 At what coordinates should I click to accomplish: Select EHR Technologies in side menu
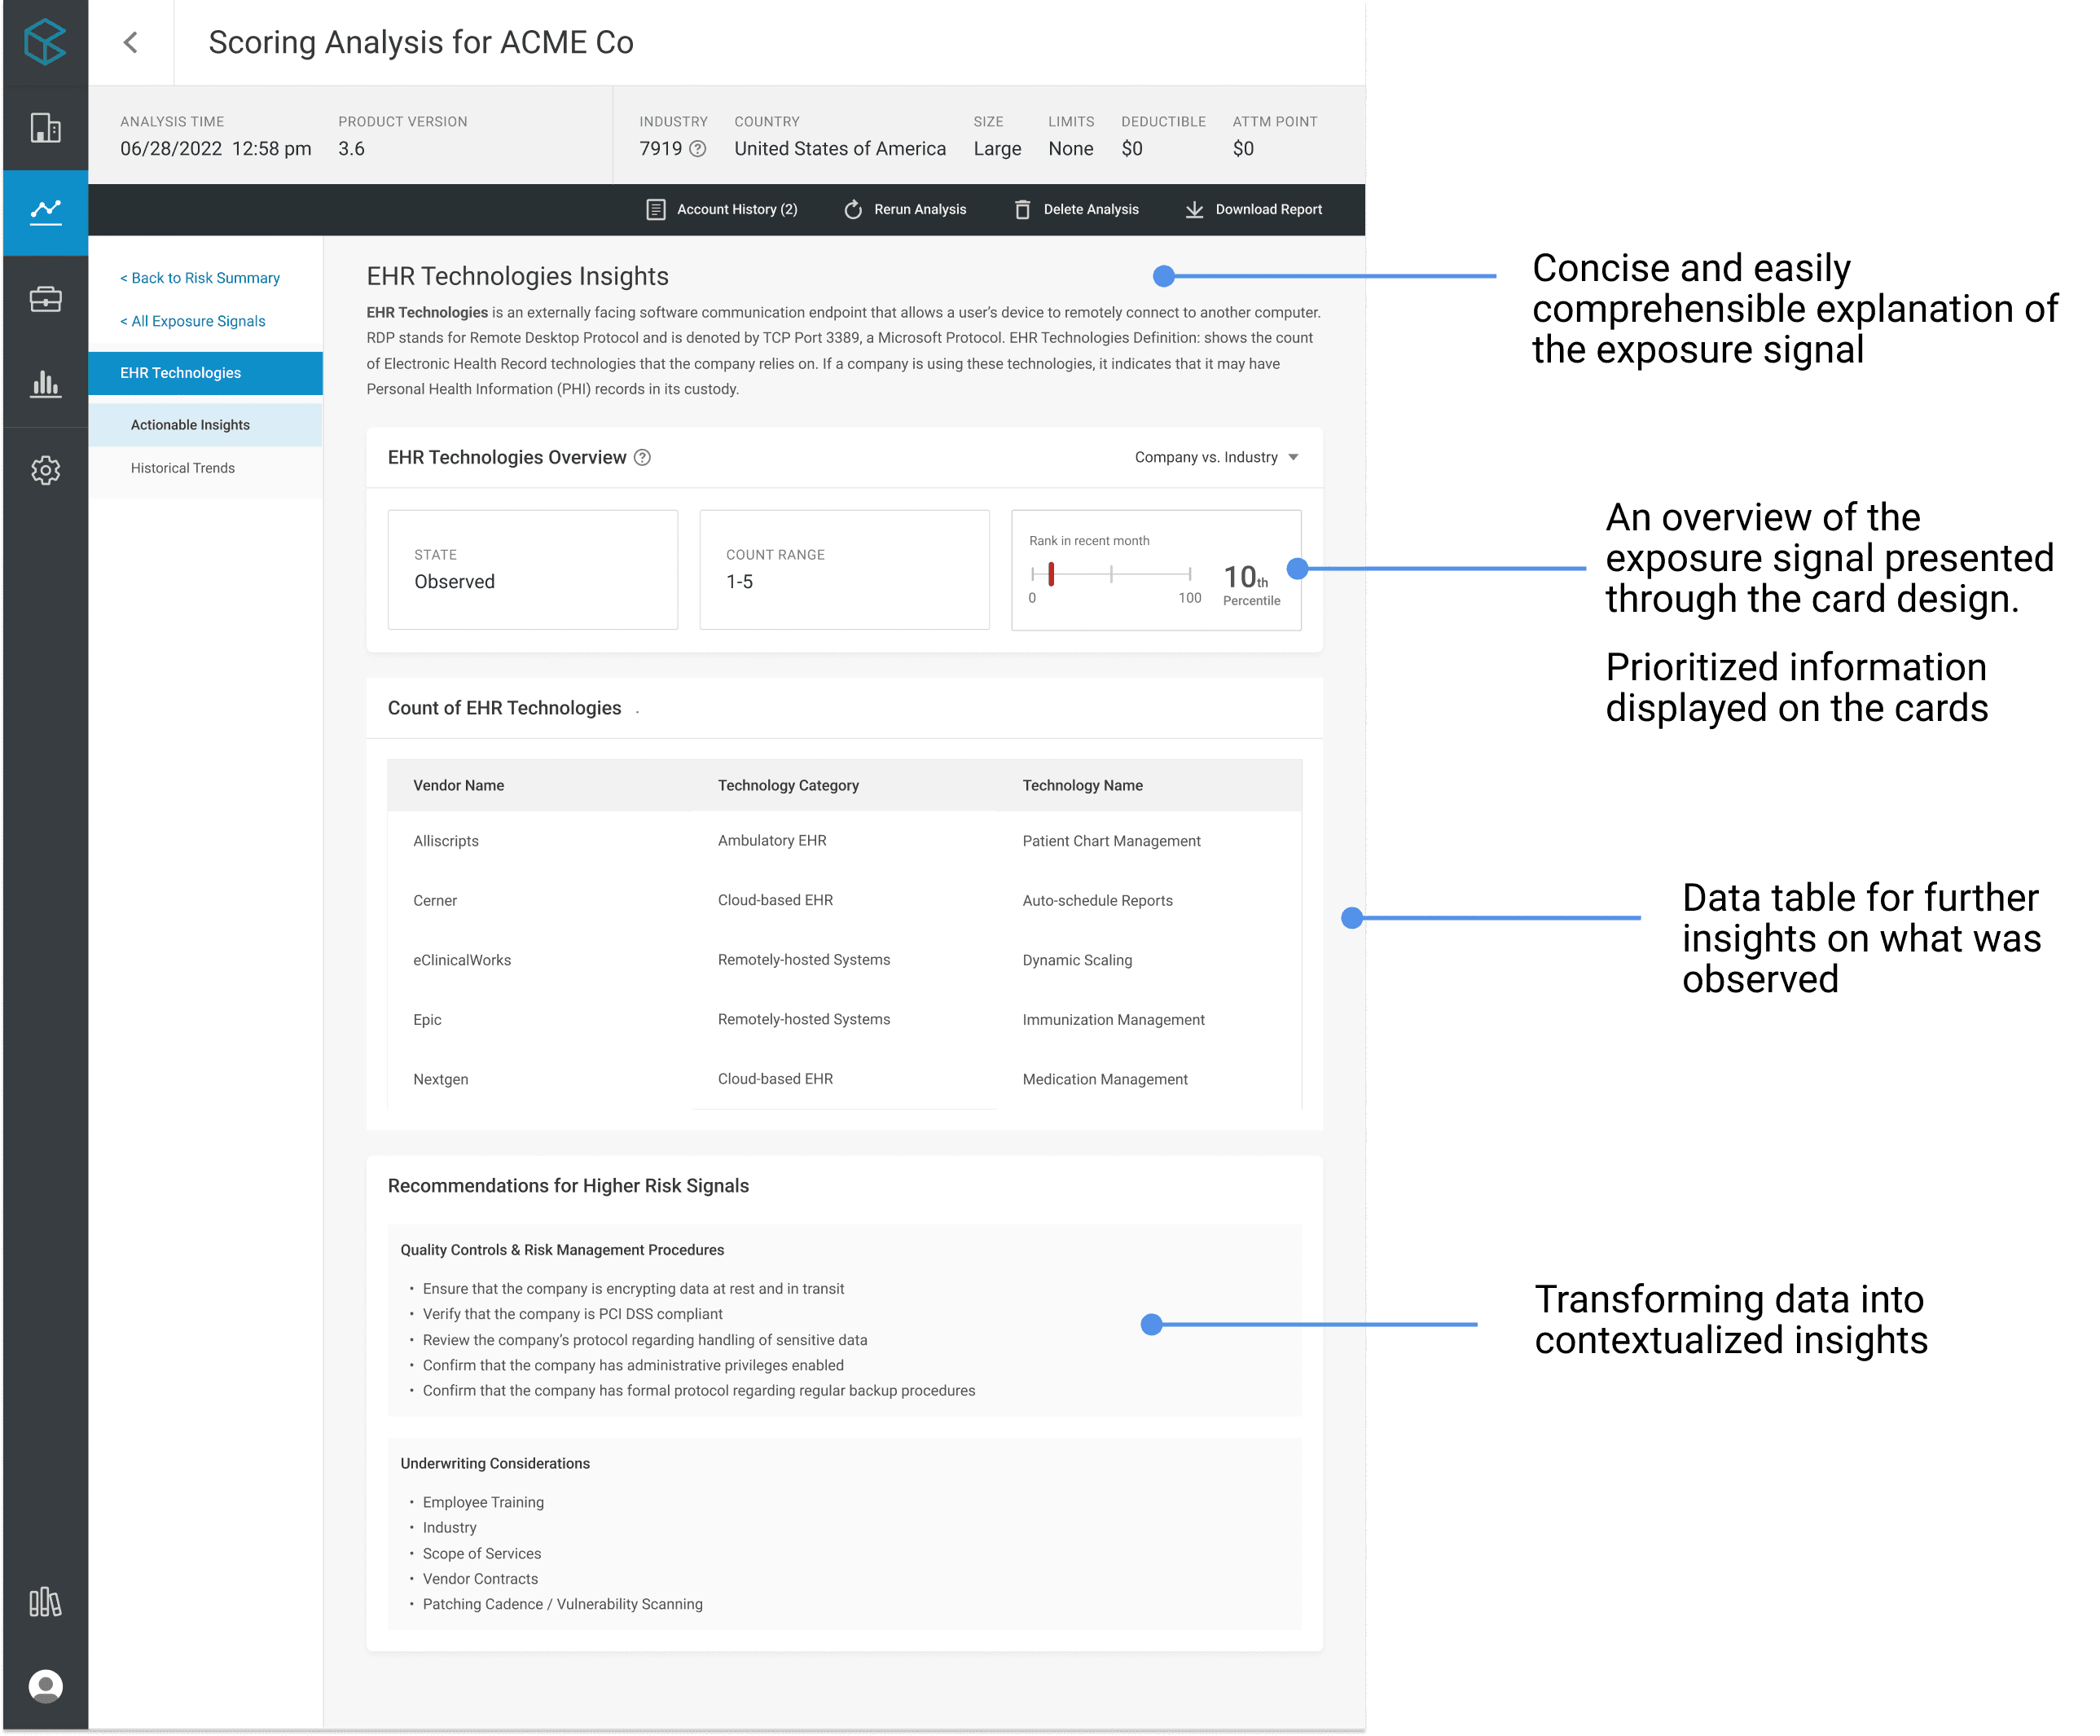[x=205, y=373]
